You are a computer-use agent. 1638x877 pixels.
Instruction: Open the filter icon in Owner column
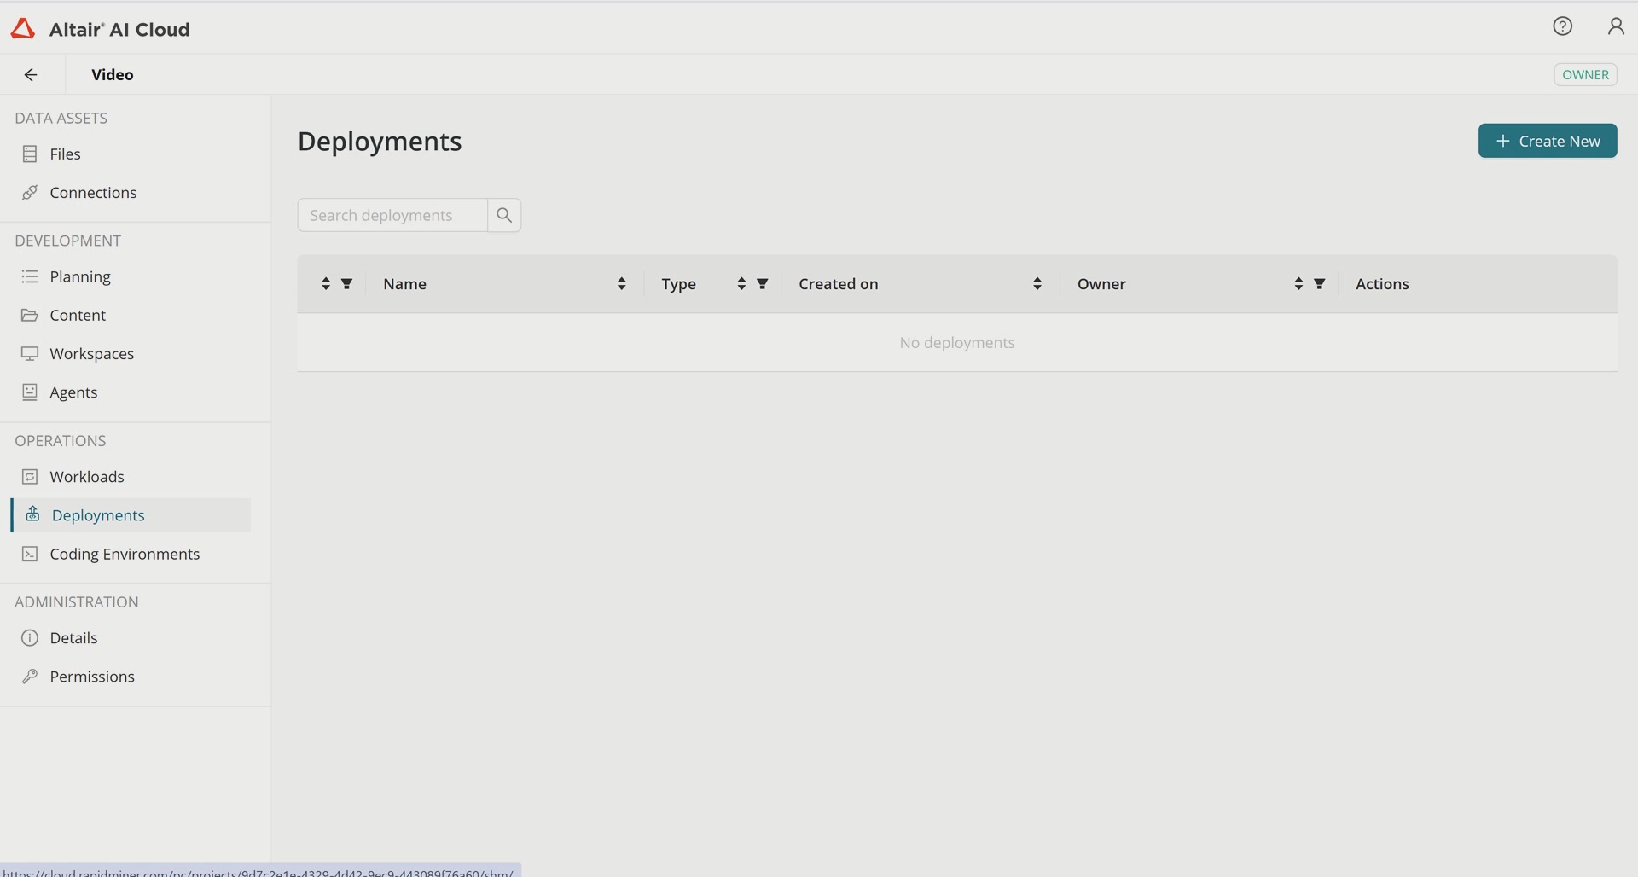(x=1319, y=284)
